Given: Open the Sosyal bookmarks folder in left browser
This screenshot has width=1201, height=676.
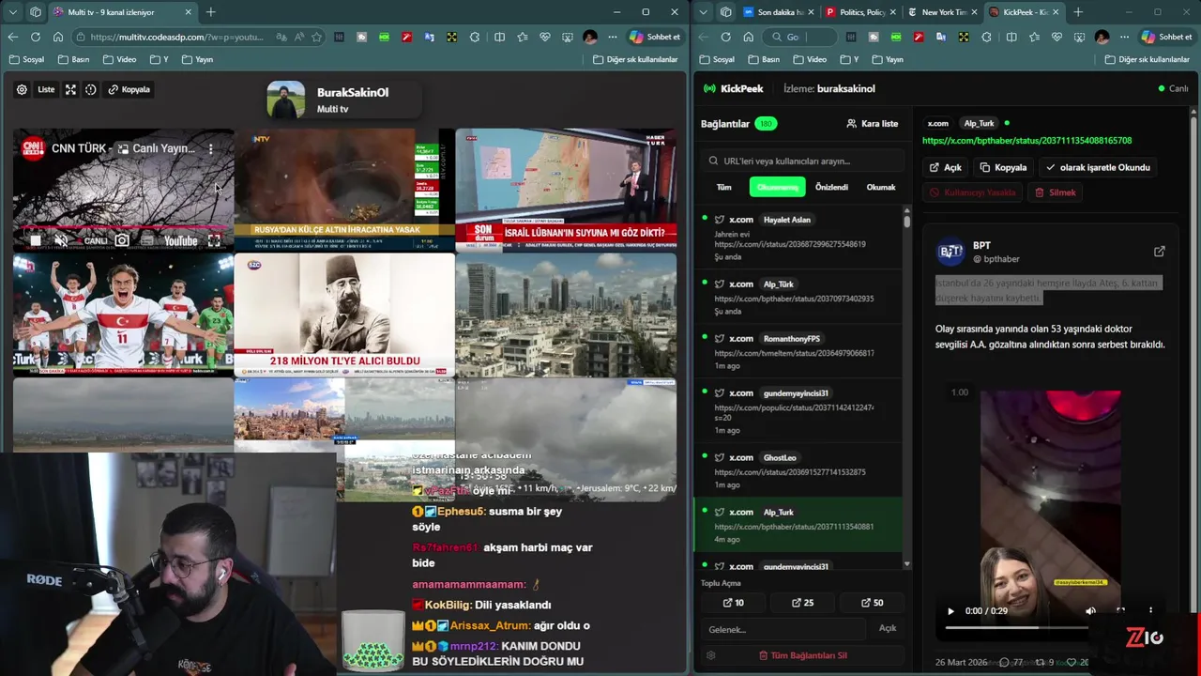Looking at the screenshot, I should 26,59.
